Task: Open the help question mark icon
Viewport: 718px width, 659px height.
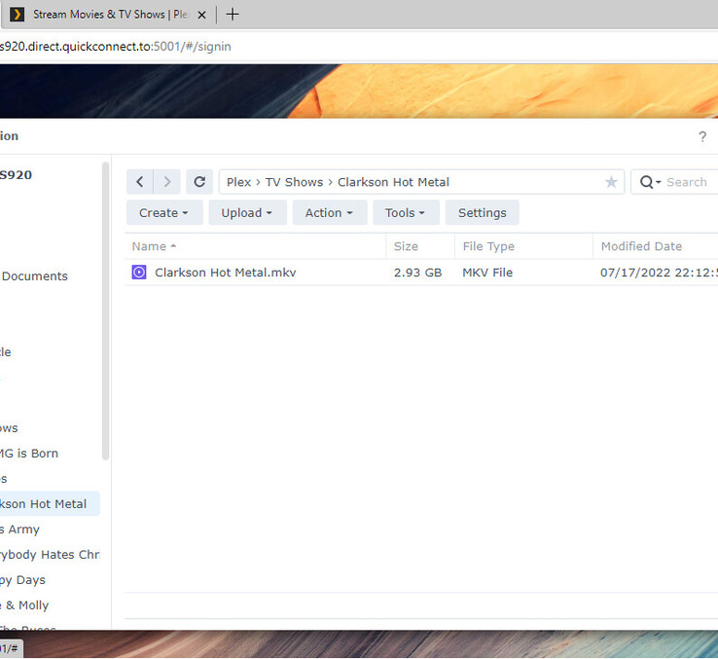Action: tap(702, 136)
